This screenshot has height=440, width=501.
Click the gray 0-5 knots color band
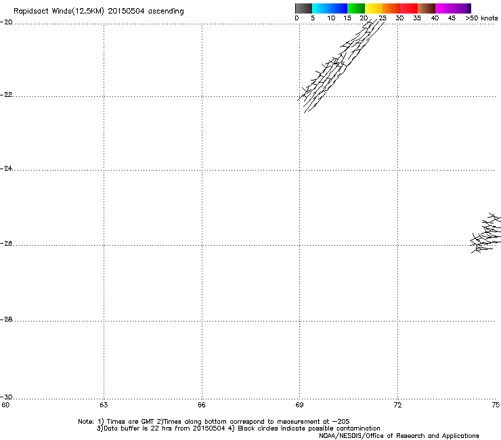pos(303,8)
